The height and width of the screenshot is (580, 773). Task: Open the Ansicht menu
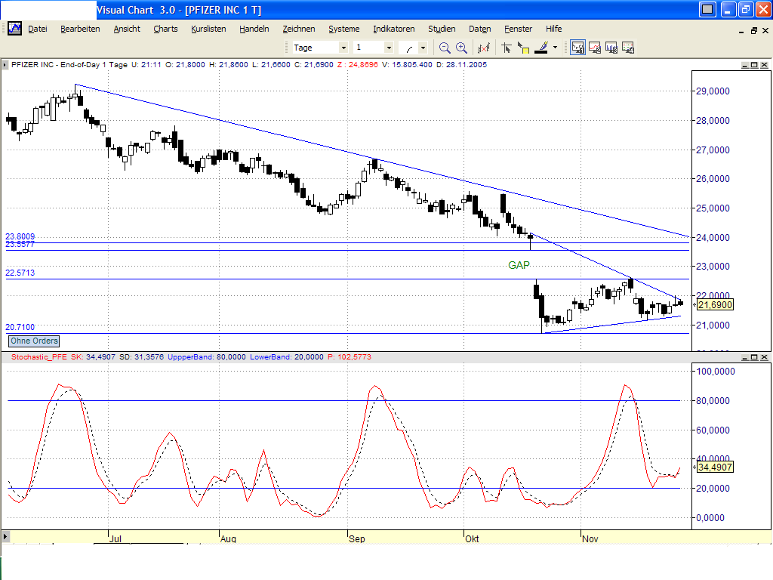pos(127,29)
